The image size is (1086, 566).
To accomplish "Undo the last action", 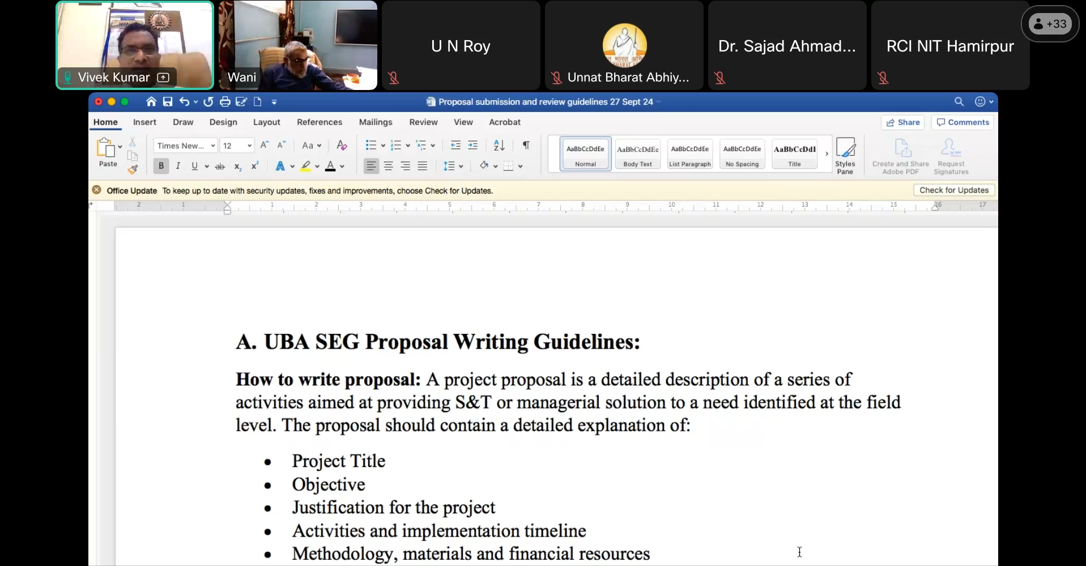I will [x=184, y=102].
